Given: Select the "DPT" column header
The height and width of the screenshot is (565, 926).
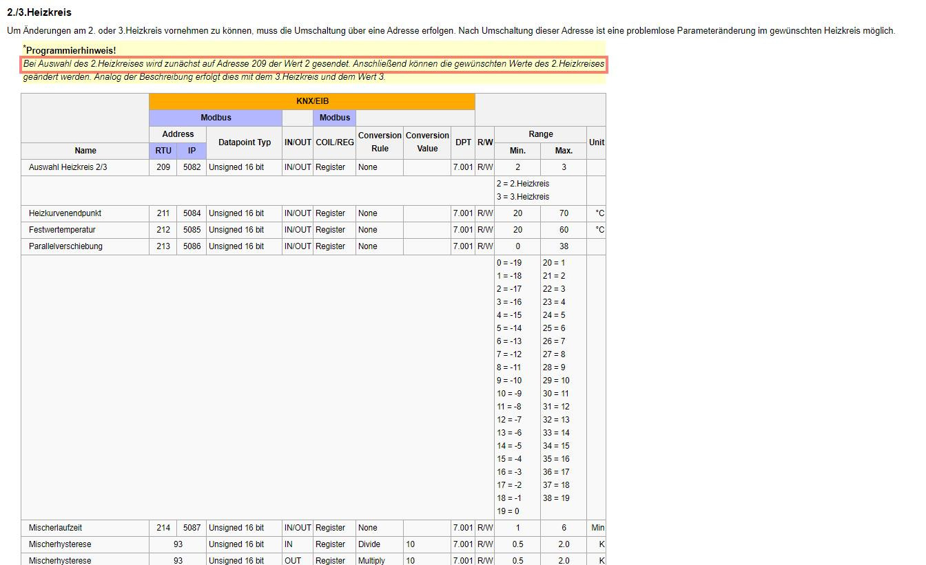Looking at the screenshot, I should click(463, 142).
